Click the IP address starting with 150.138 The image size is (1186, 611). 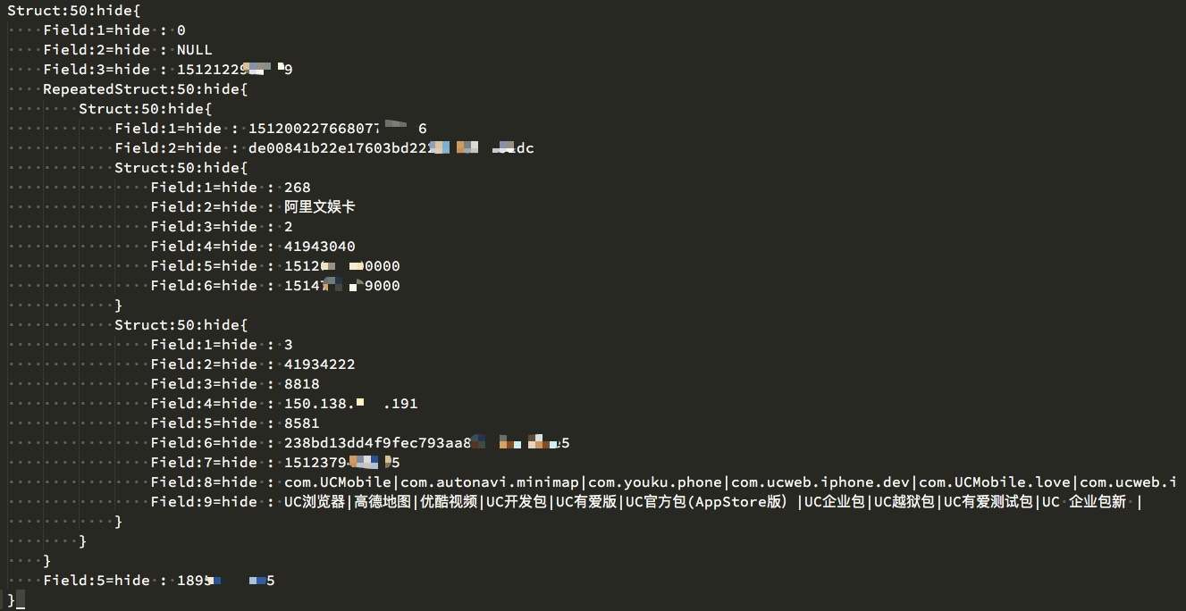[x=350, y=404]
